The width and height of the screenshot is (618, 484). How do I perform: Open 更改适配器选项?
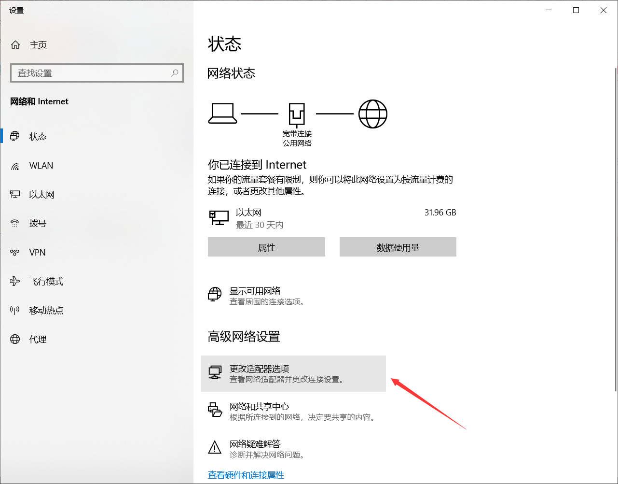(x=293, y=374)
